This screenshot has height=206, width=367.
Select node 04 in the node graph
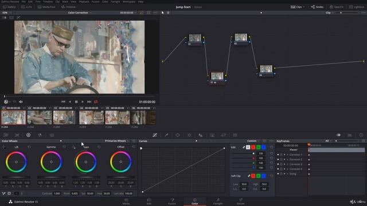[x=266, y=71]
